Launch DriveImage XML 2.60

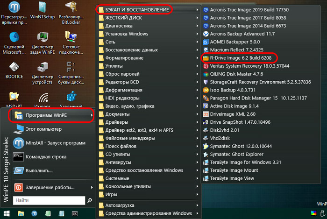tap(229, 114)
